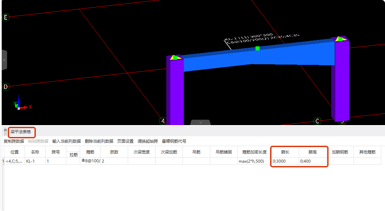Viewport: 385px width, 211px height.
Task: Select the 腋长 column header
Action: tap(285, 152)
